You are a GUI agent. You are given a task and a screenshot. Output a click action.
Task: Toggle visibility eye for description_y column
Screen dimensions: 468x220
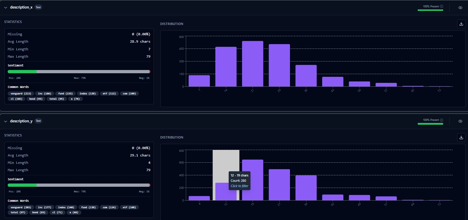point(460,121)
